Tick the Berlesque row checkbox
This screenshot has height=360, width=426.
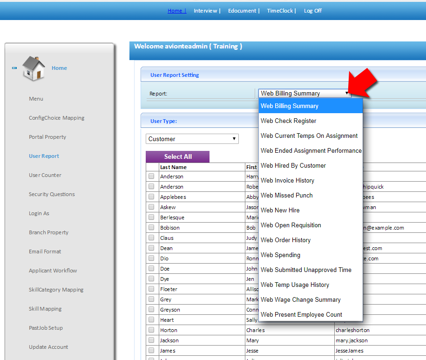tap(151, 217)
